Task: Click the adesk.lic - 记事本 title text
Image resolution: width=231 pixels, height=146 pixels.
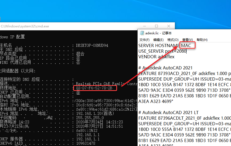Action: [x=158, y=33]
